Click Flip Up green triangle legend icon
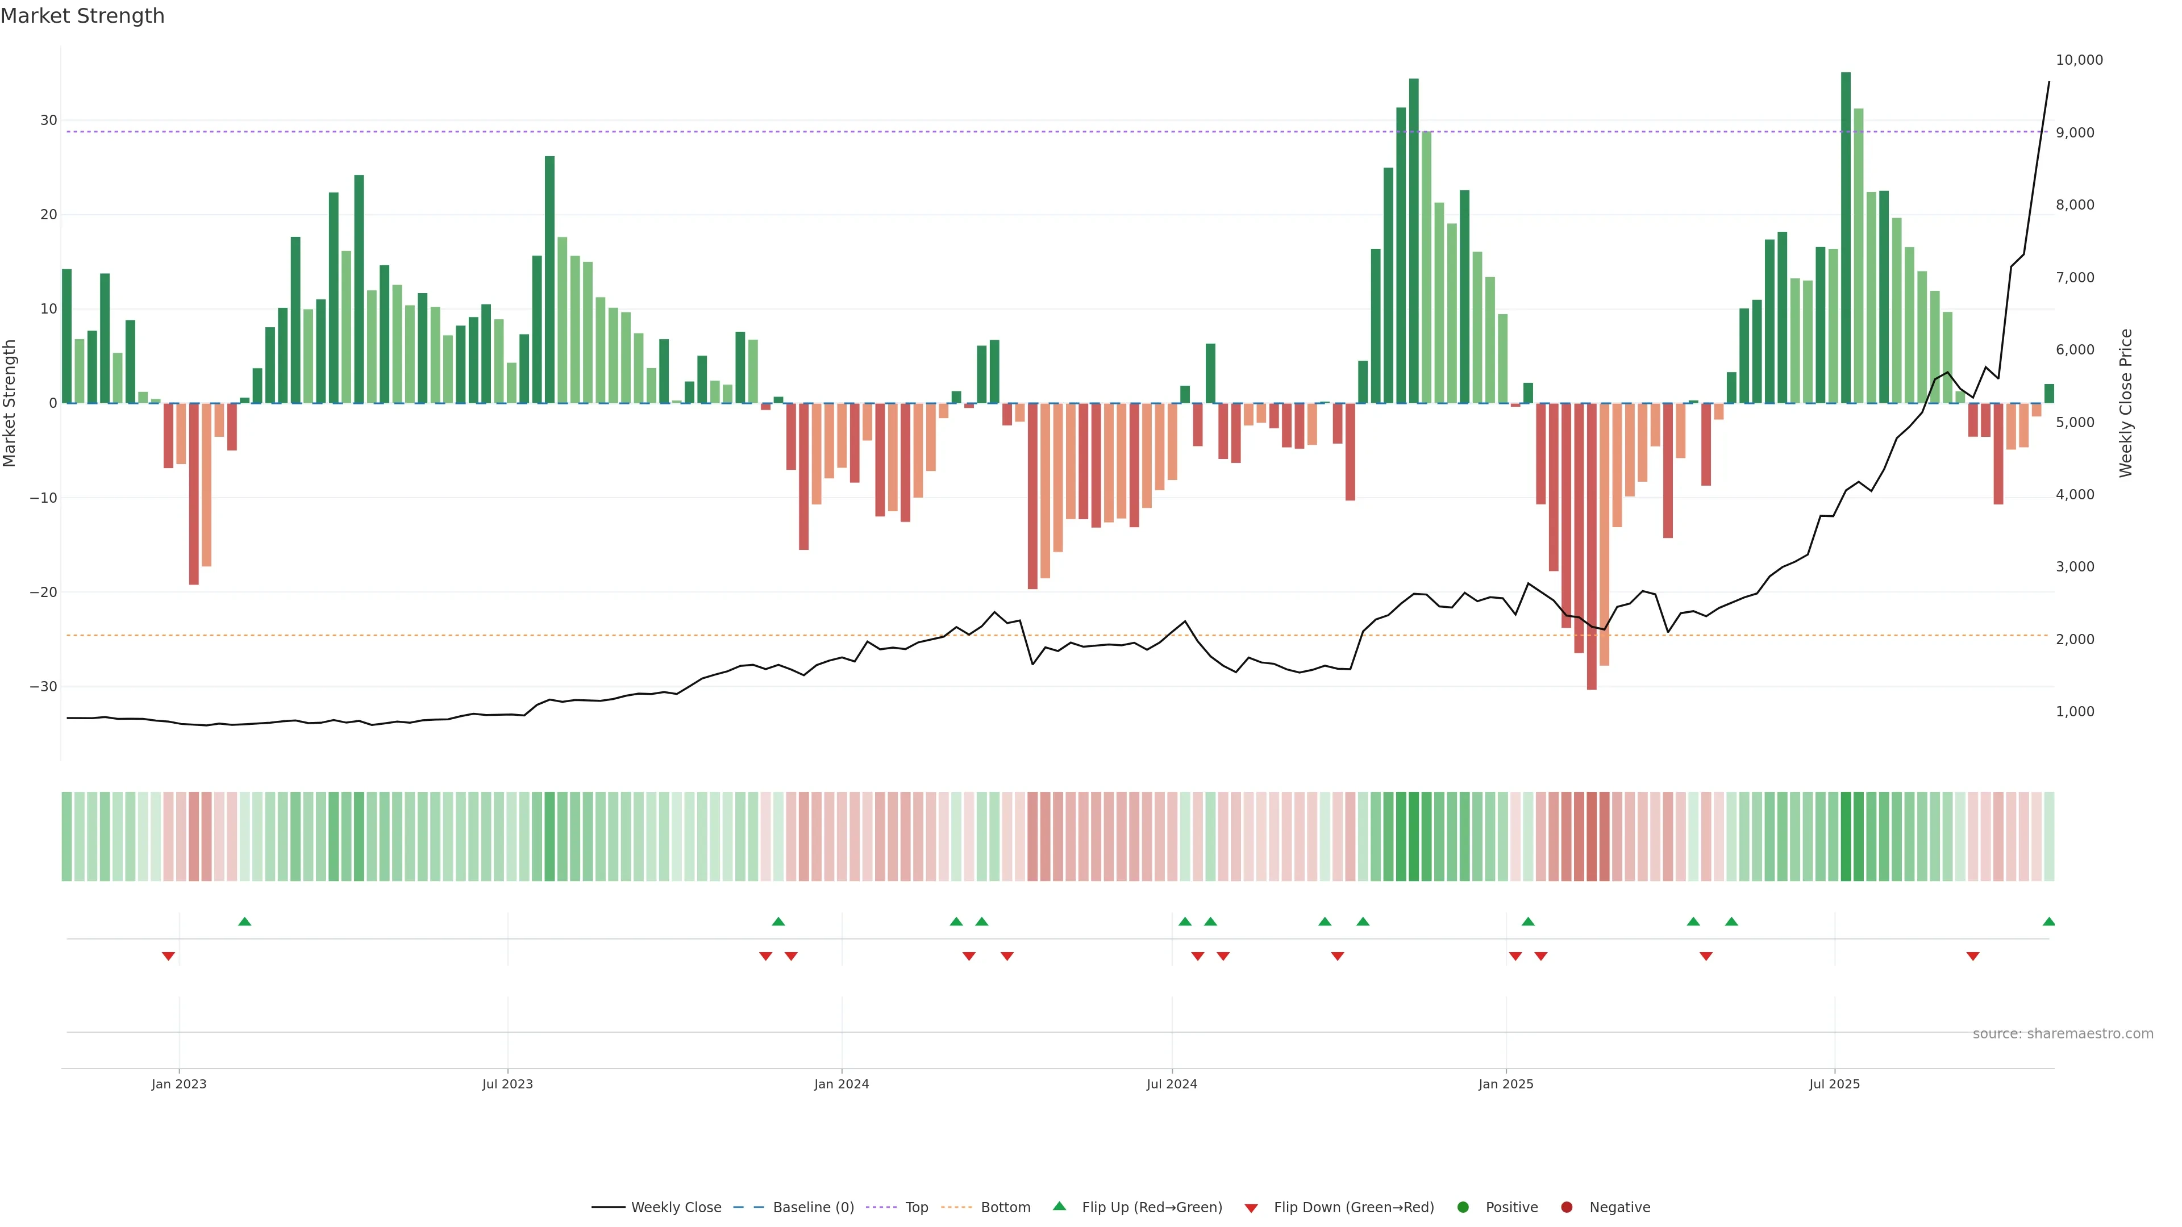 (1059, 1206)
